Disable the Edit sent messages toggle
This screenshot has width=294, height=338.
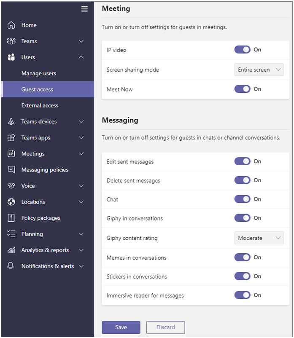(243, 161)
